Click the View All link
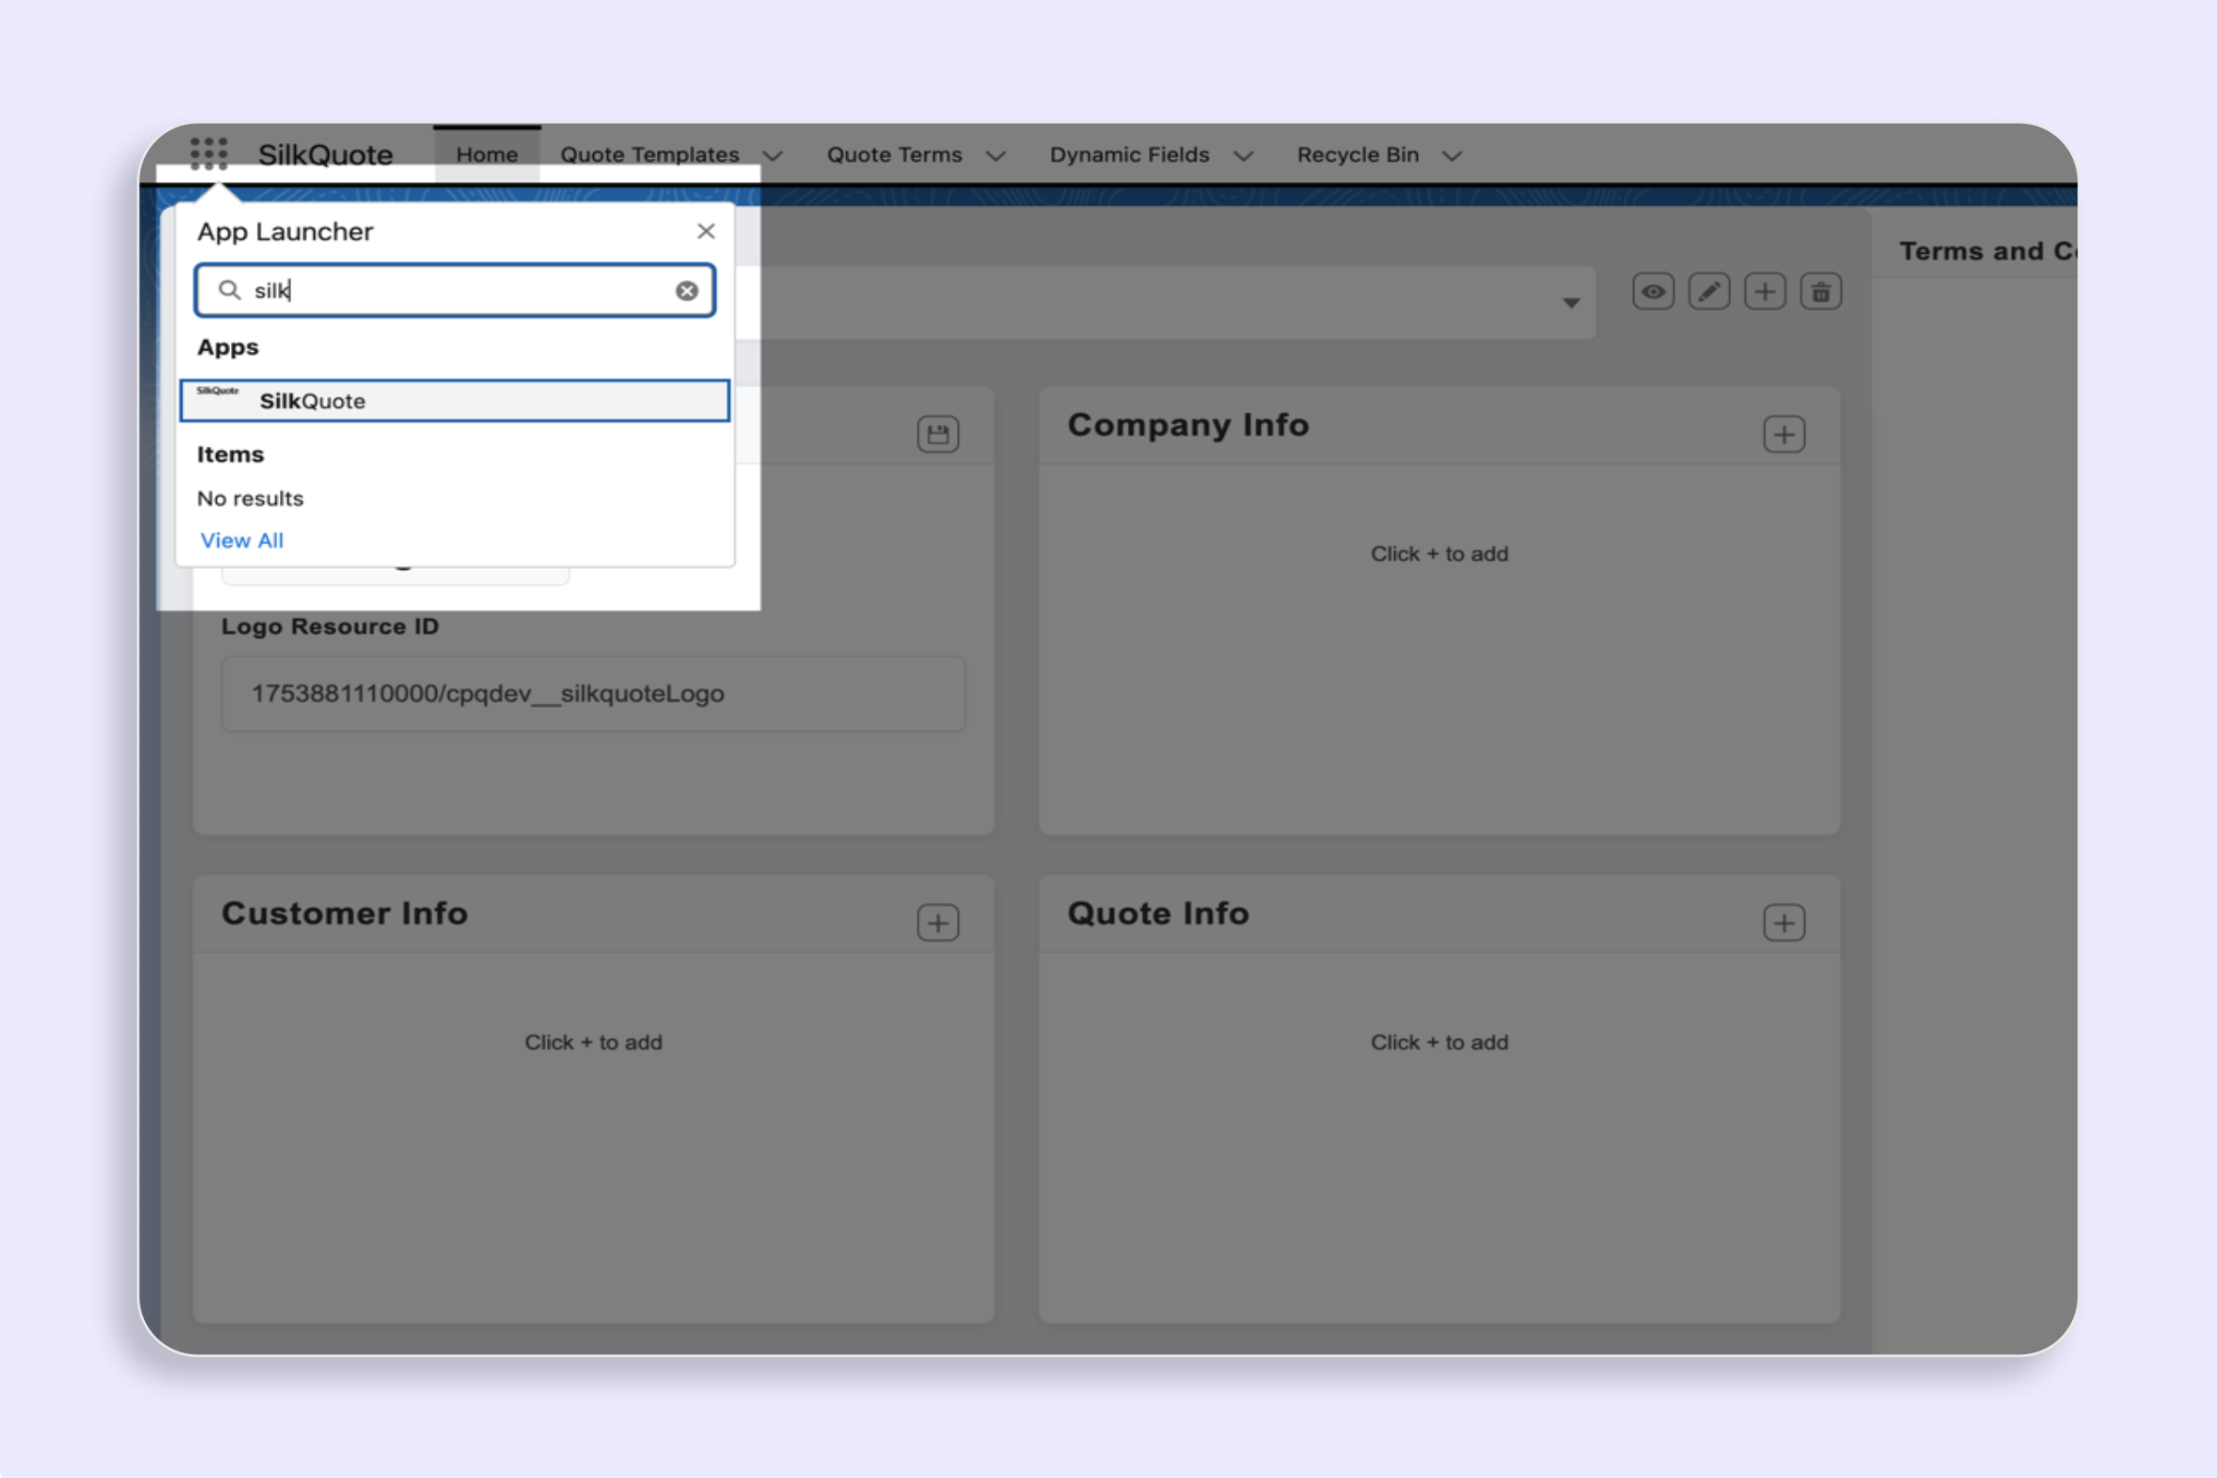Screen dimensions: 2217x1478 click(x=241, y=540)
